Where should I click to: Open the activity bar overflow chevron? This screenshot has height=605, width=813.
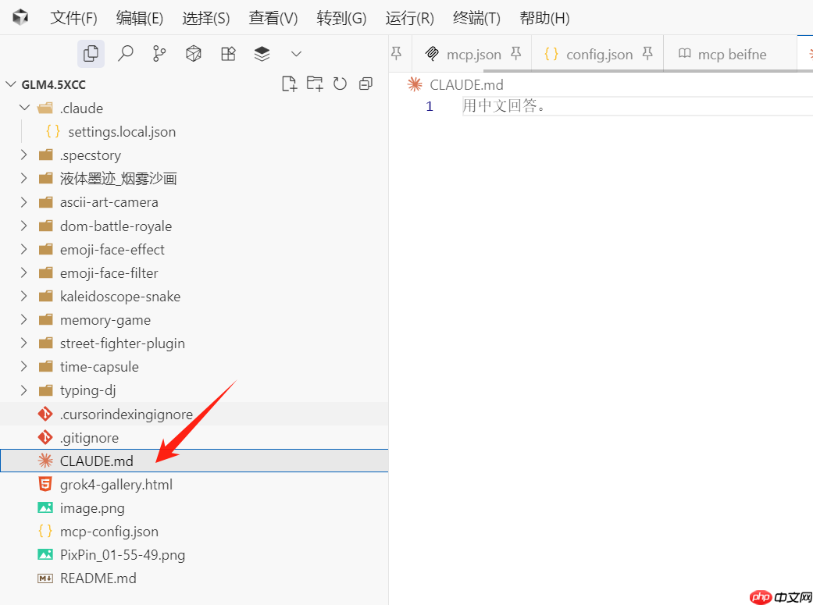coord(295,53)
